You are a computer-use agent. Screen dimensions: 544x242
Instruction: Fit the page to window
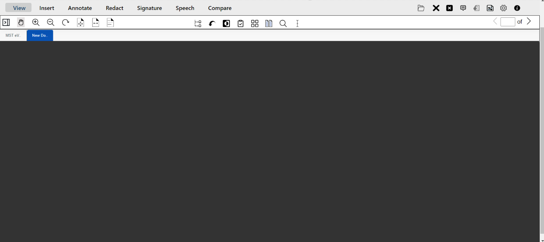(81, 22)
